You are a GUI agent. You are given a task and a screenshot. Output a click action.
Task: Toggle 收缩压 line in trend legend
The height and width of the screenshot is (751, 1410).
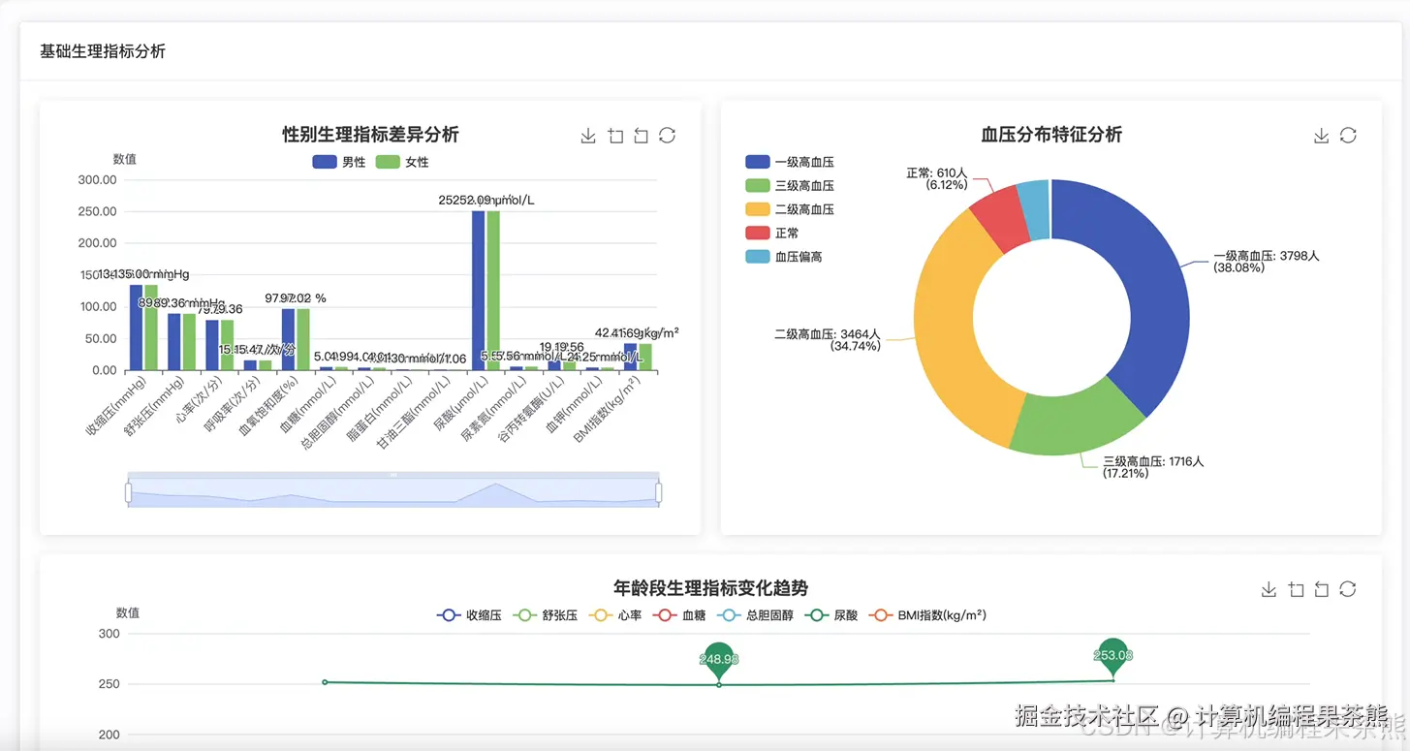(469, 615)
